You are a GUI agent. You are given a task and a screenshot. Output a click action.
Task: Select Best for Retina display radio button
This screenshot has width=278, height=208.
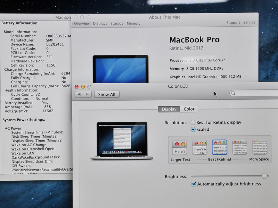pyautogui.click(x=193, y=122)
